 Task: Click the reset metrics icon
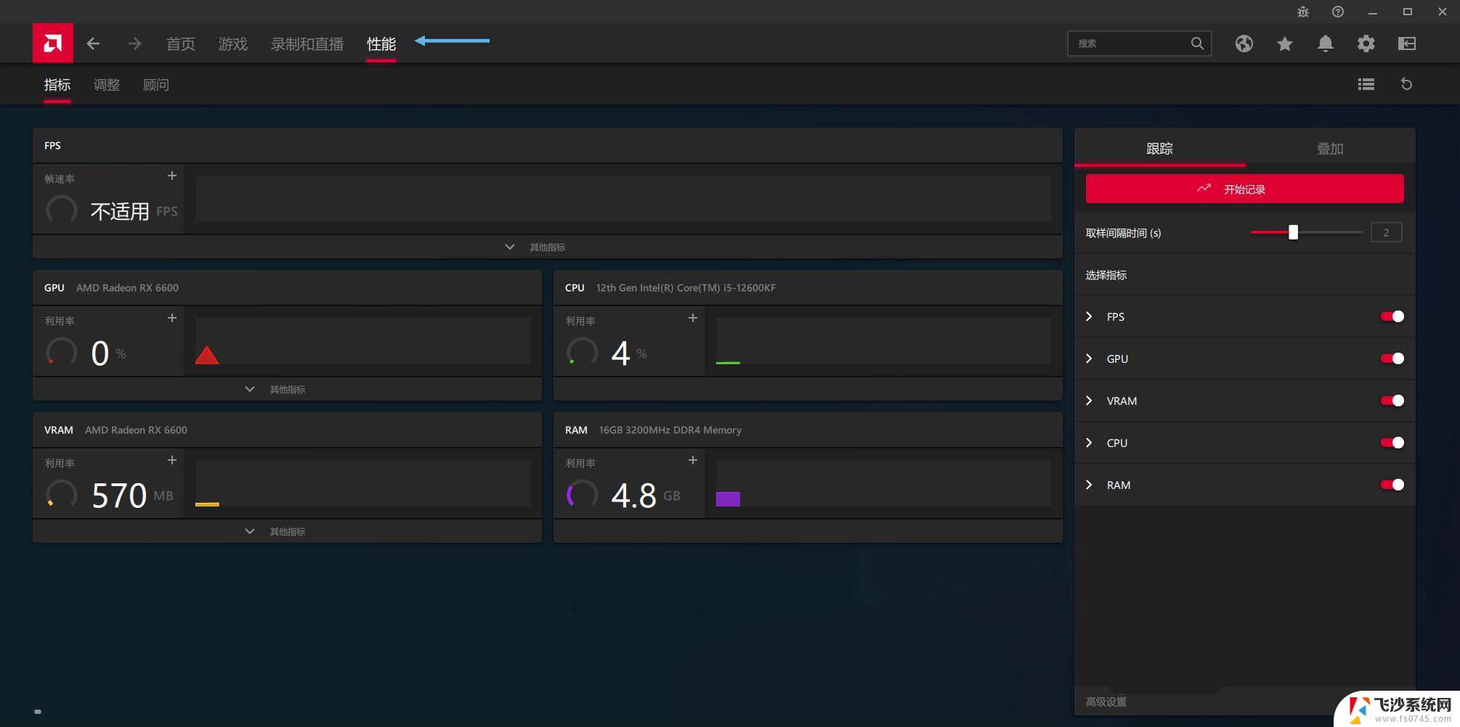[1406, 84]
